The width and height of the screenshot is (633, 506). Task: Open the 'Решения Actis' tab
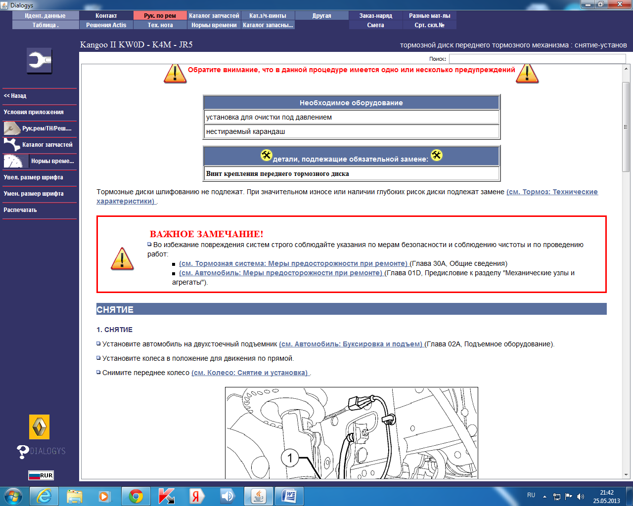pos(106,25)
